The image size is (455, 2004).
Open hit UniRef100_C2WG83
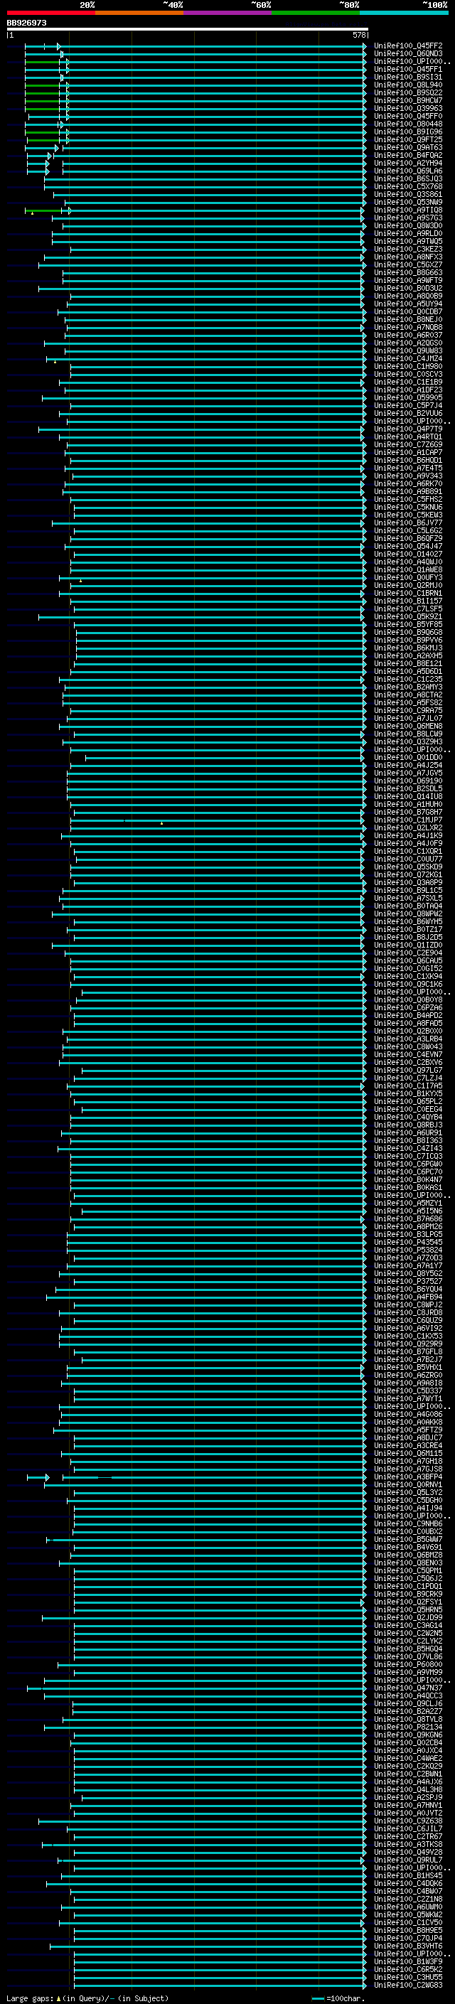coord(408,1985)
